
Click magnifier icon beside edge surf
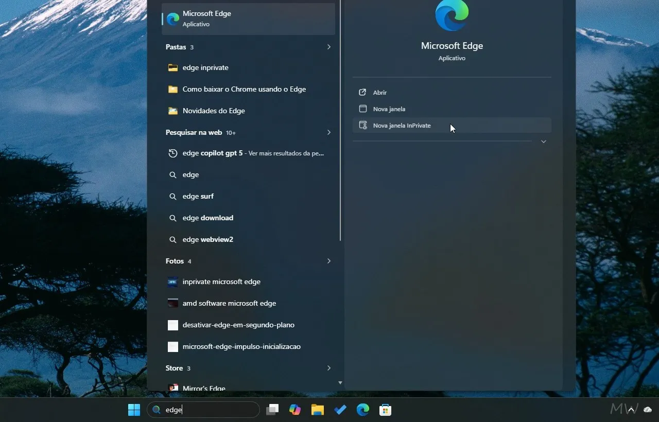click(173, 196)
